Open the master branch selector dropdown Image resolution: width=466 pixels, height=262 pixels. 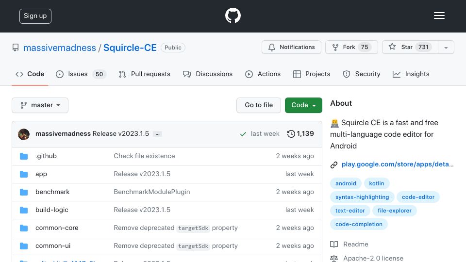[40, 105]
